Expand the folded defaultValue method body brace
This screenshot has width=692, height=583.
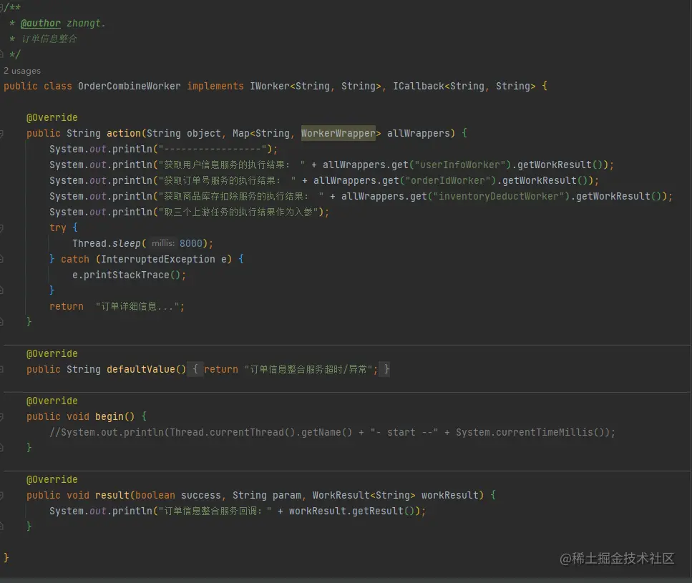[x=195, y=369]
